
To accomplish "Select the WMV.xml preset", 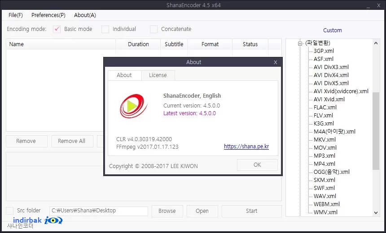I will pyautogui.click(x=325, y=212).
